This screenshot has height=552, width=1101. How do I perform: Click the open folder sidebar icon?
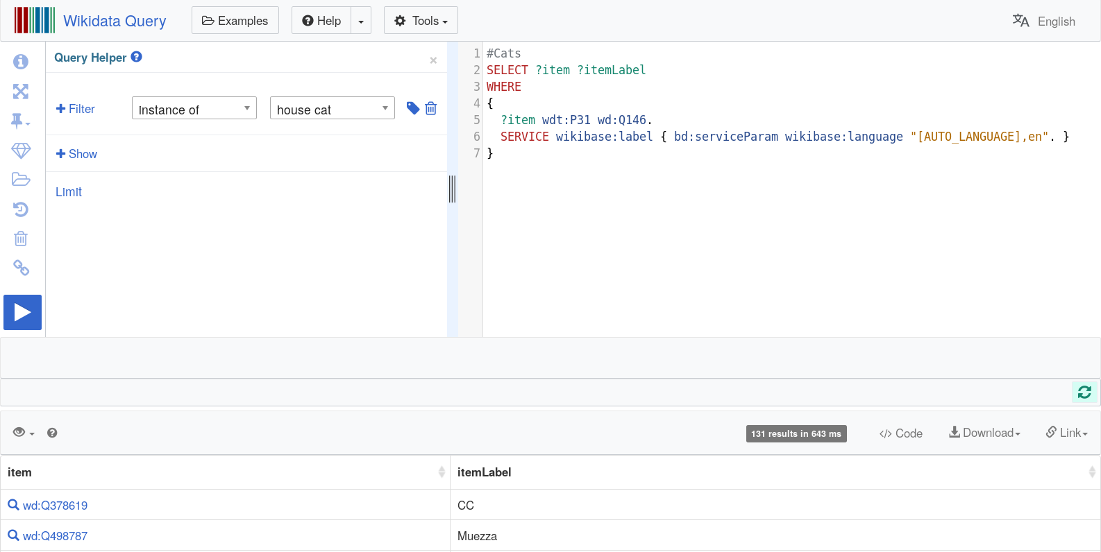[21, 180]
